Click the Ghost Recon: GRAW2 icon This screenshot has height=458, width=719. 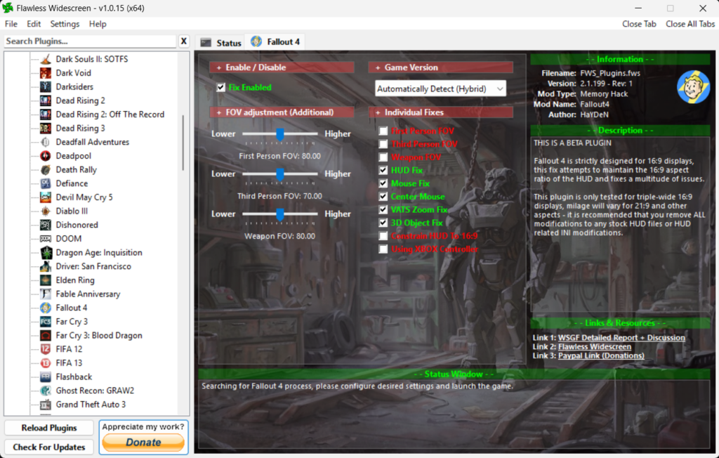tap(46, 391)
